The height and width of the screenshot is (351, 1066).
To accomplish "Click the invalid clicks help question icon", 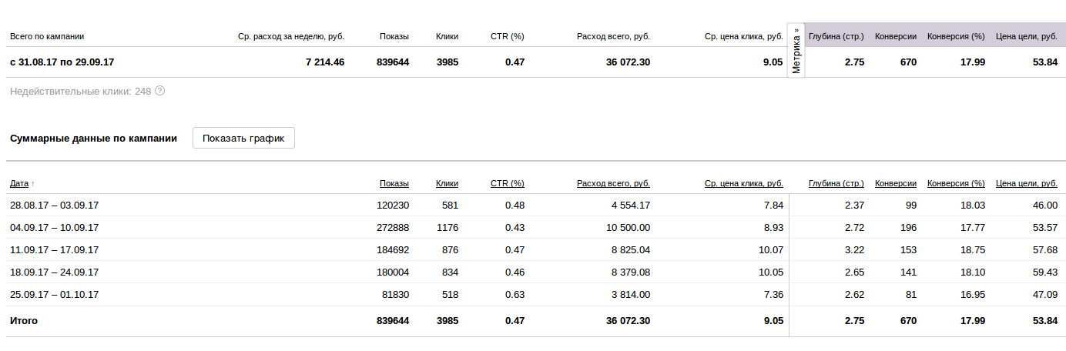I will point(160,91).
